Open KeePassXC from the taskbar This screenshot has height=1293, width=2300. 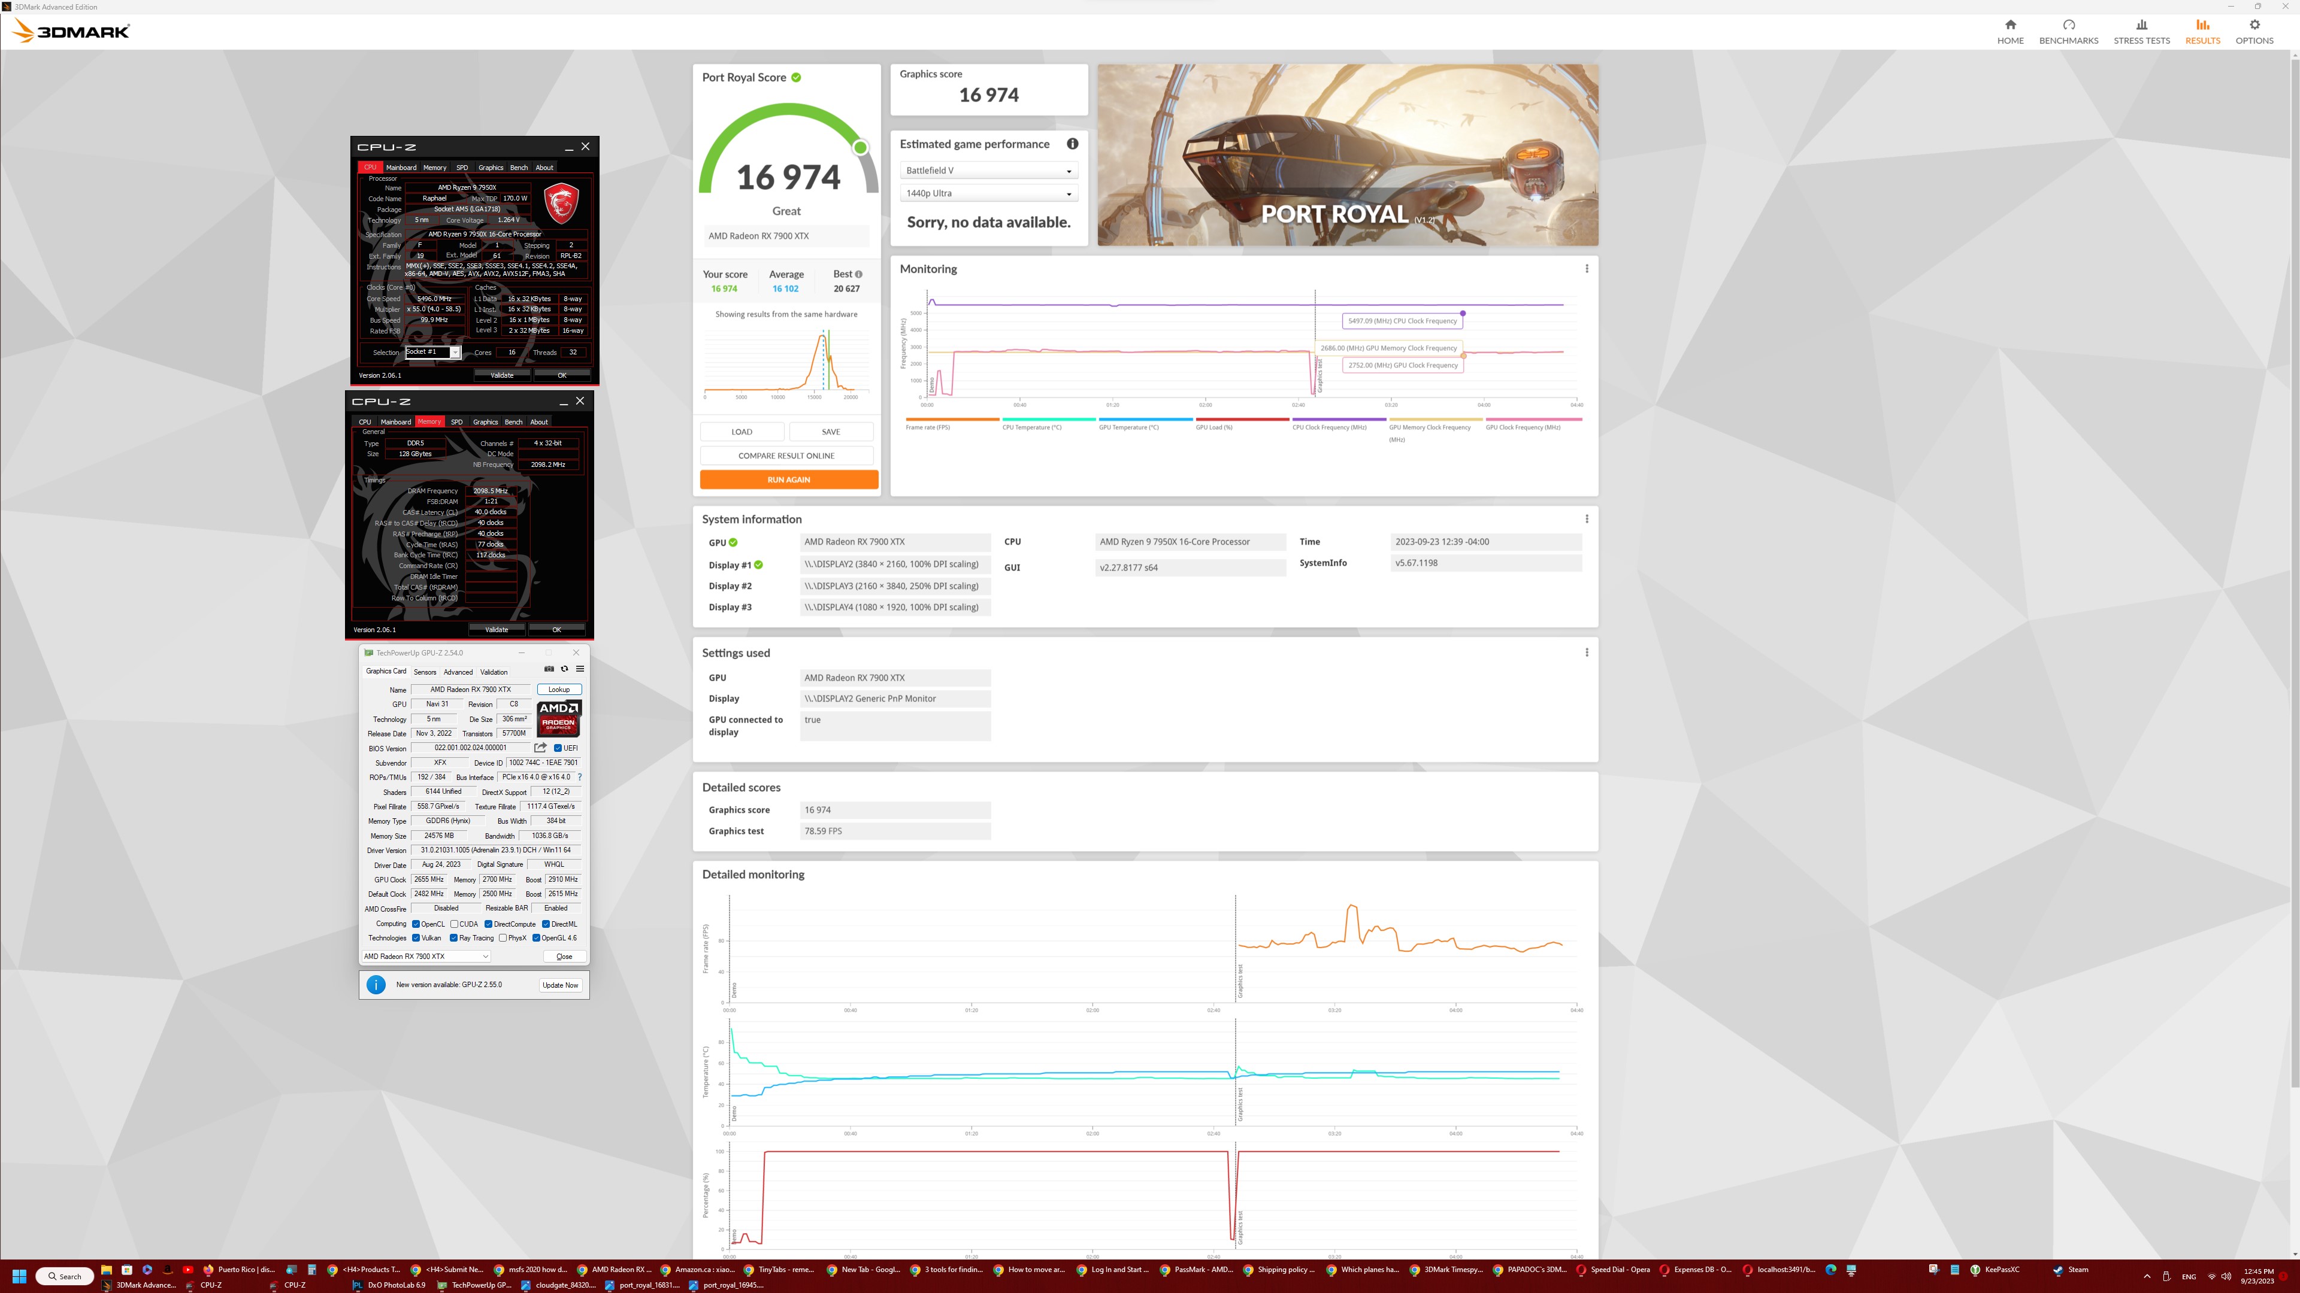[x=1995, y=1270]
